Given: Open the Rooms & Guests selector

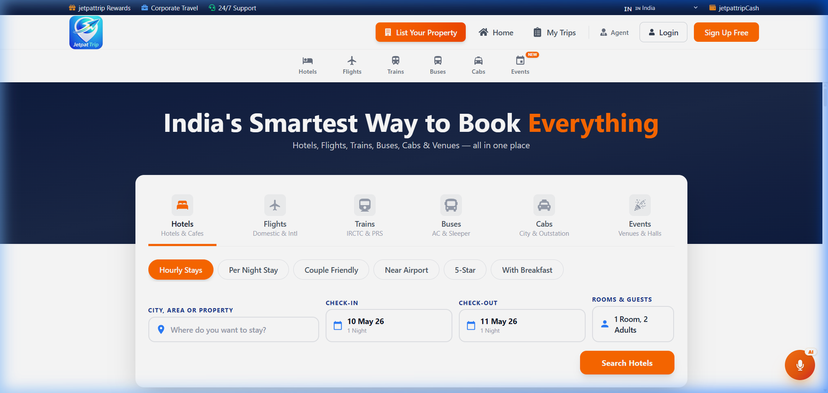Looking at the screenshot, I should point(633,324).
